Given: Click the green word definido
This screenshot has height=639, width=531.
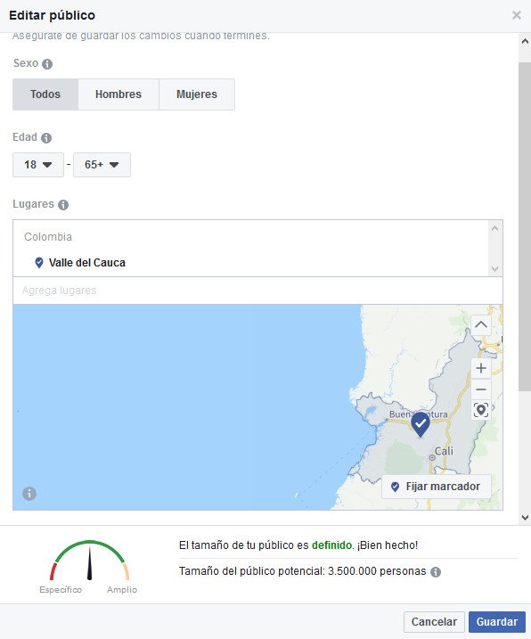Looking at the screenshot, I should pyautogui.click(x=331, y=545).
